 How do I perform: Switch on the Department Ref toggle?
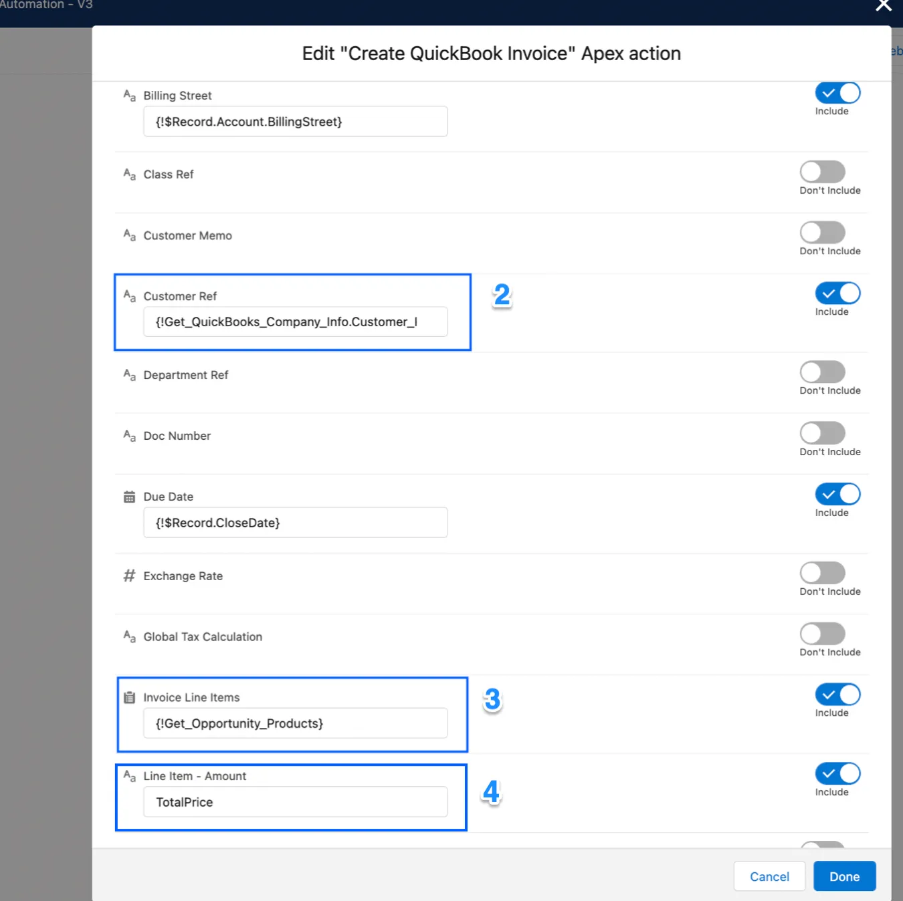pos(823,372)
